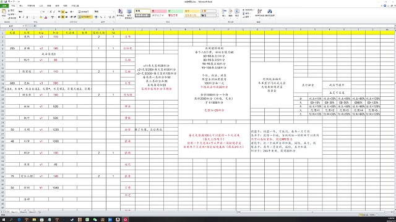Expand the cell styles gallery
The width and height of the screenshot is (396, 222).
coord(218,17)
